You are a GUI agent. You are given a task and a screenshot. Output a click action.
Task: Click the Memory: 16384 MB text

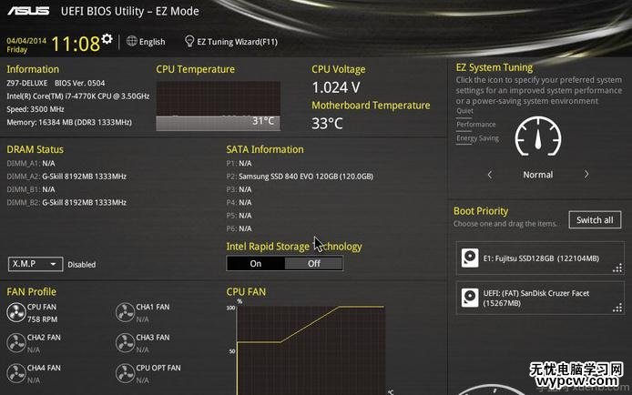(69, 122)
